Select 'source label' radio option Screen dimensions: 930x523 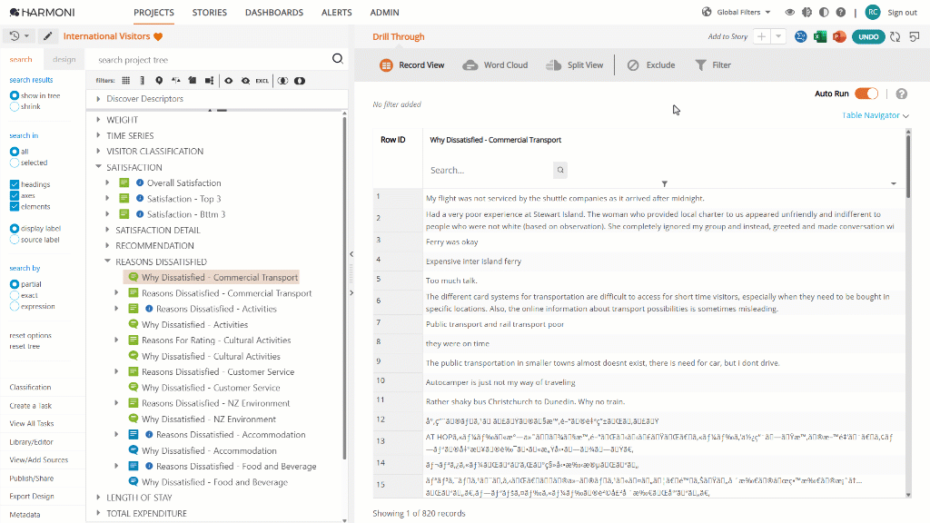(x=15, y=240)
